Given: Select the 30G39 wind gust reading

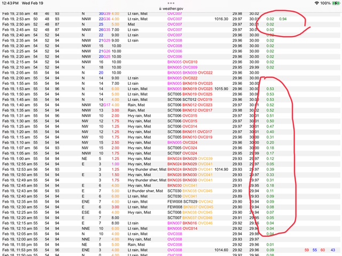Looking at the screenshot, I should click(x=104, y=13).
